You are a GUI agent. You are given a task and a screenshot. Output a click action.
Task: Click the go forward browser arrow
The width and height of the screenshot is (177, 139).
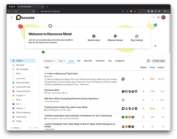coord(12,11)
